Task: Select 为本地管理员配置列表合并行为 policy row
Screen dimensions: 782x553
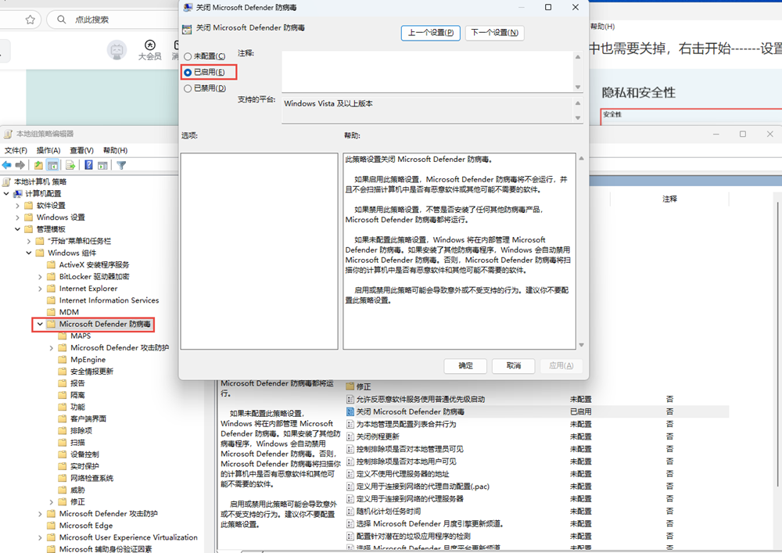Action: (x=537, y=425)
